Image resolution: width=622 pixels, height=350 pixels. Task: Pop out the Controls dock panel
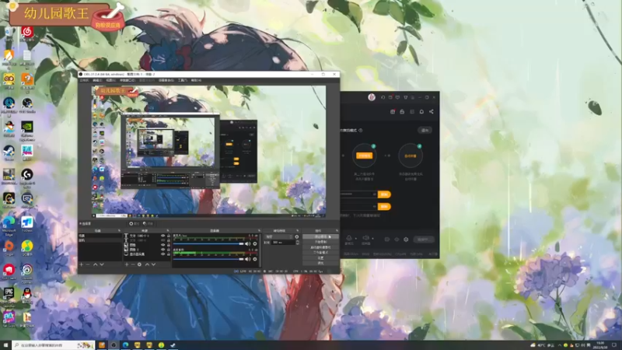coord(337,230)
